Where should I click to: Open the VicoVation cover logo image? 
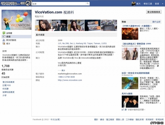click(x=16, y=20)
